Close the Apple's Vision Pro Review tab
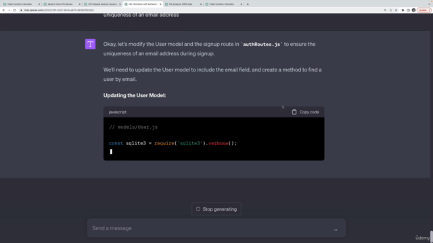This screenshot has height=243, width=433. pos(80,4)
